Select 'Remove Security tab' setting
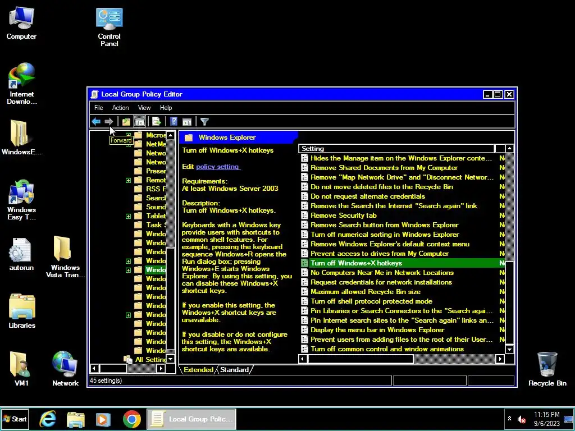 pyautogui.click(x=343, y=215)
